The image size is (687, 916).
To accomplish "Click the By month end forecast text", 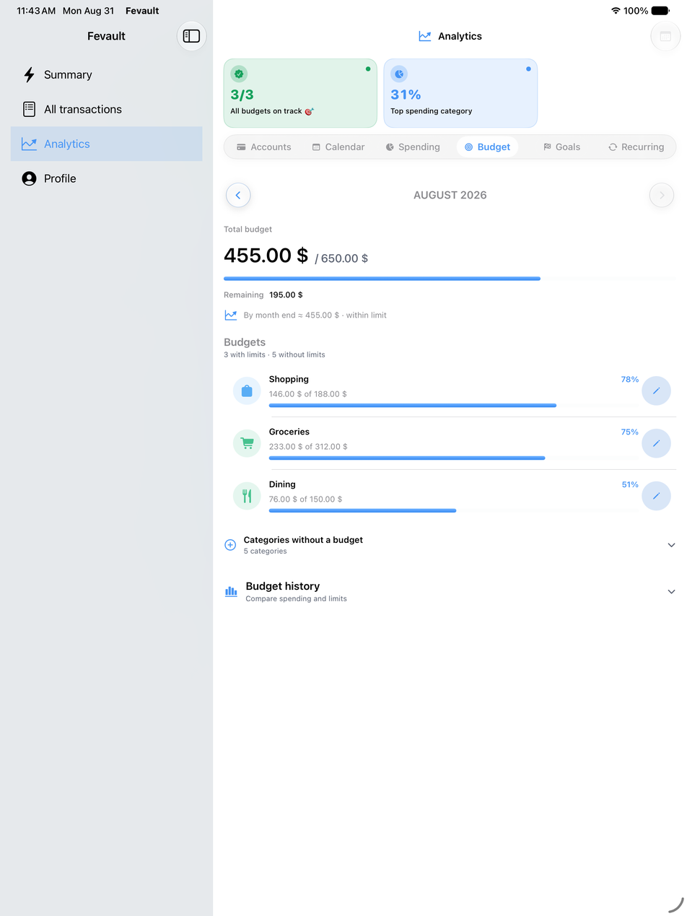I will click(x=315, y=315).
